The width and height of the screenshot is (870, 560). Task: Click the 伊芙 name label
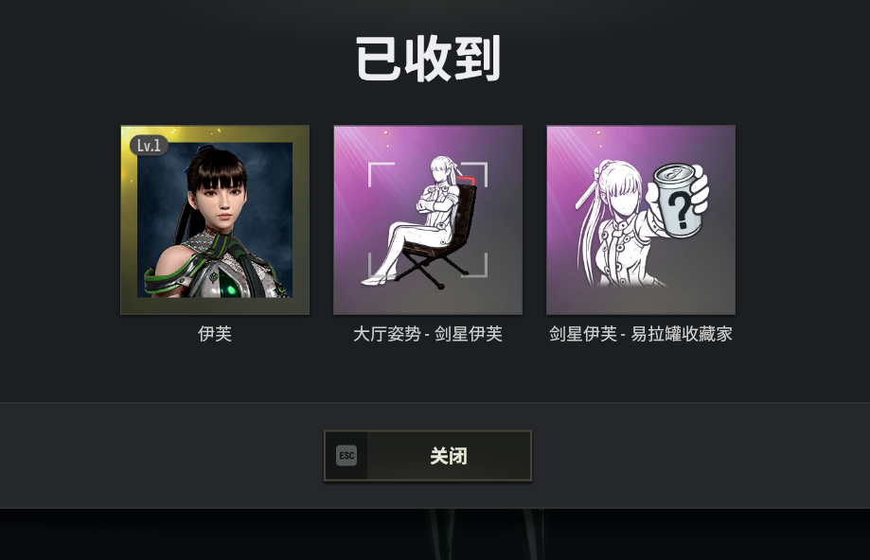click(215, 334)
